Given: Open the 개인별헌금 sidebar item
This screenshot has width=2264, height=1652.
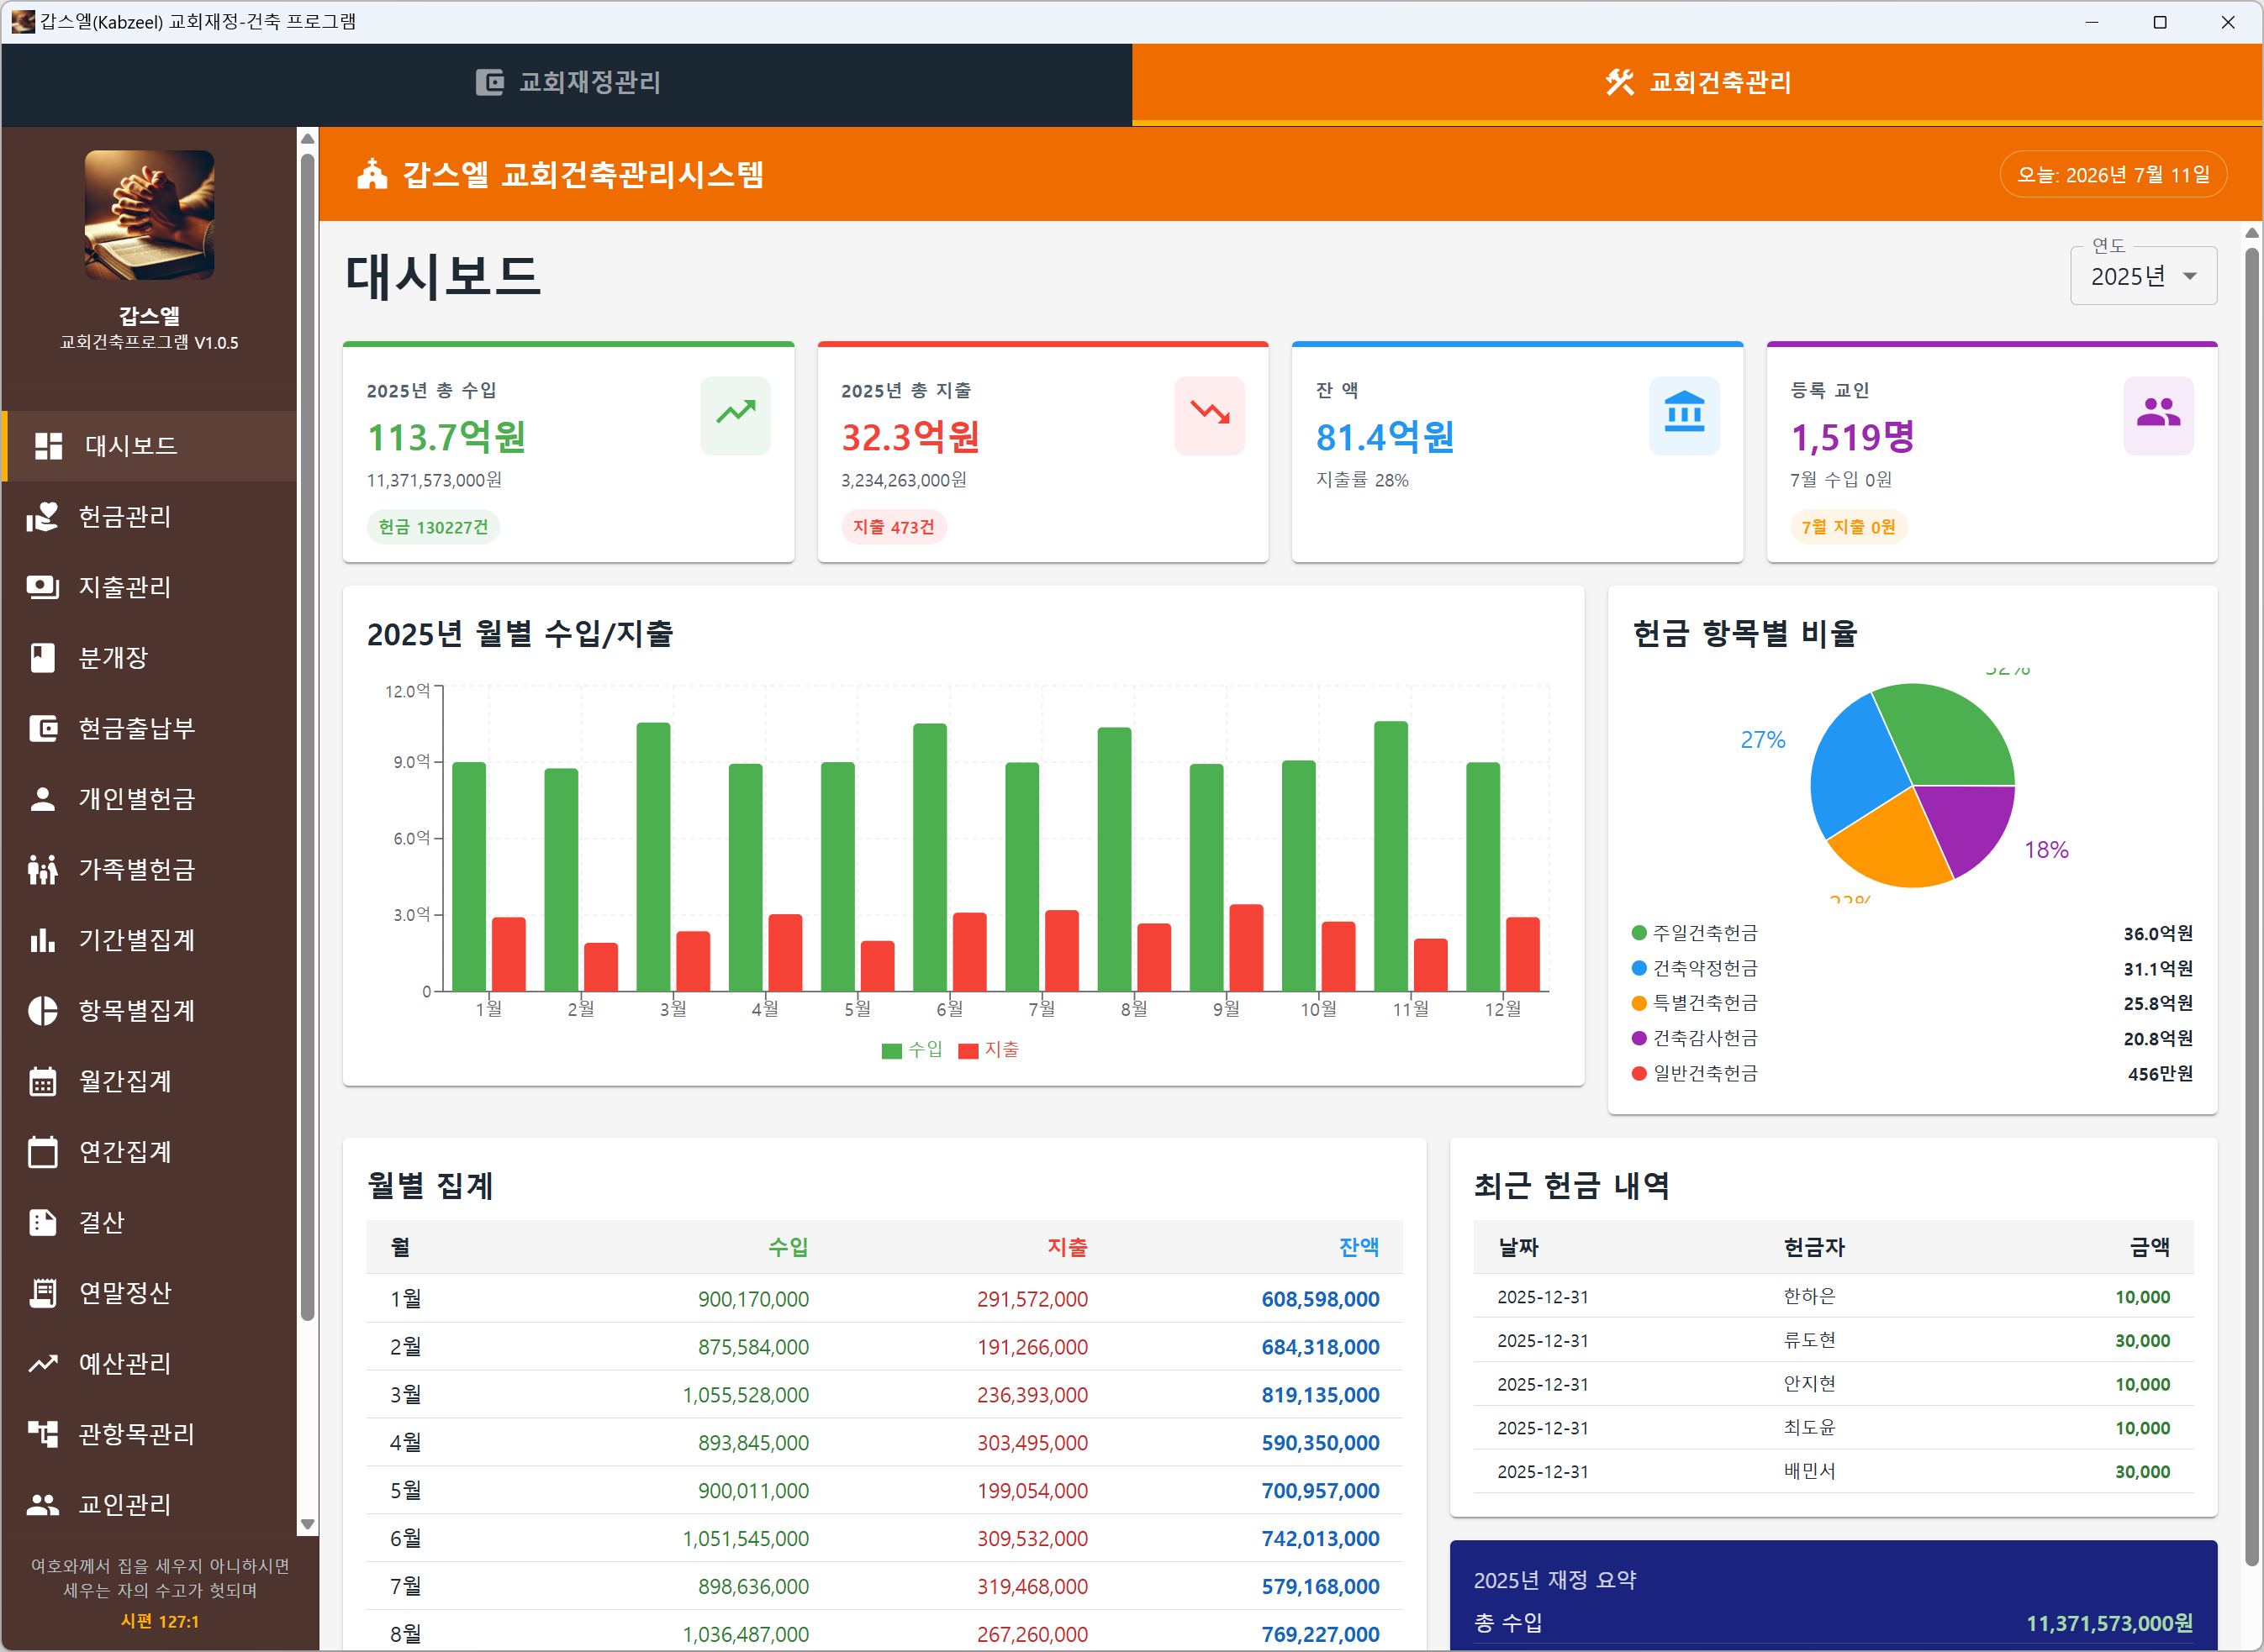Looking at the screenshot, I should point(150,799).
